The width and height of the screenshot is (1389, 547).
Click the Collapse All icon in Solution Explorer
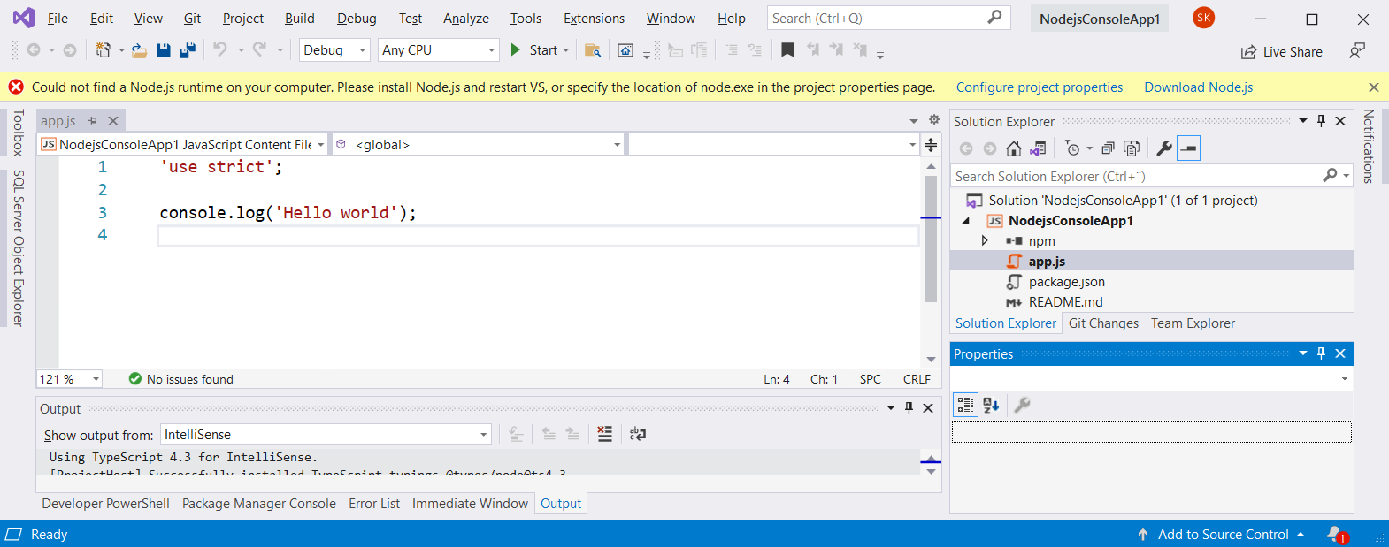(1108, 148)
